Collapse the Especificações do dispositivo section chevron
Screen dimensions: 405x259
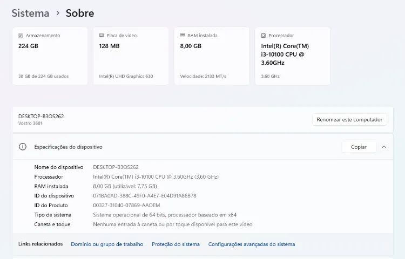coord(384,147)
